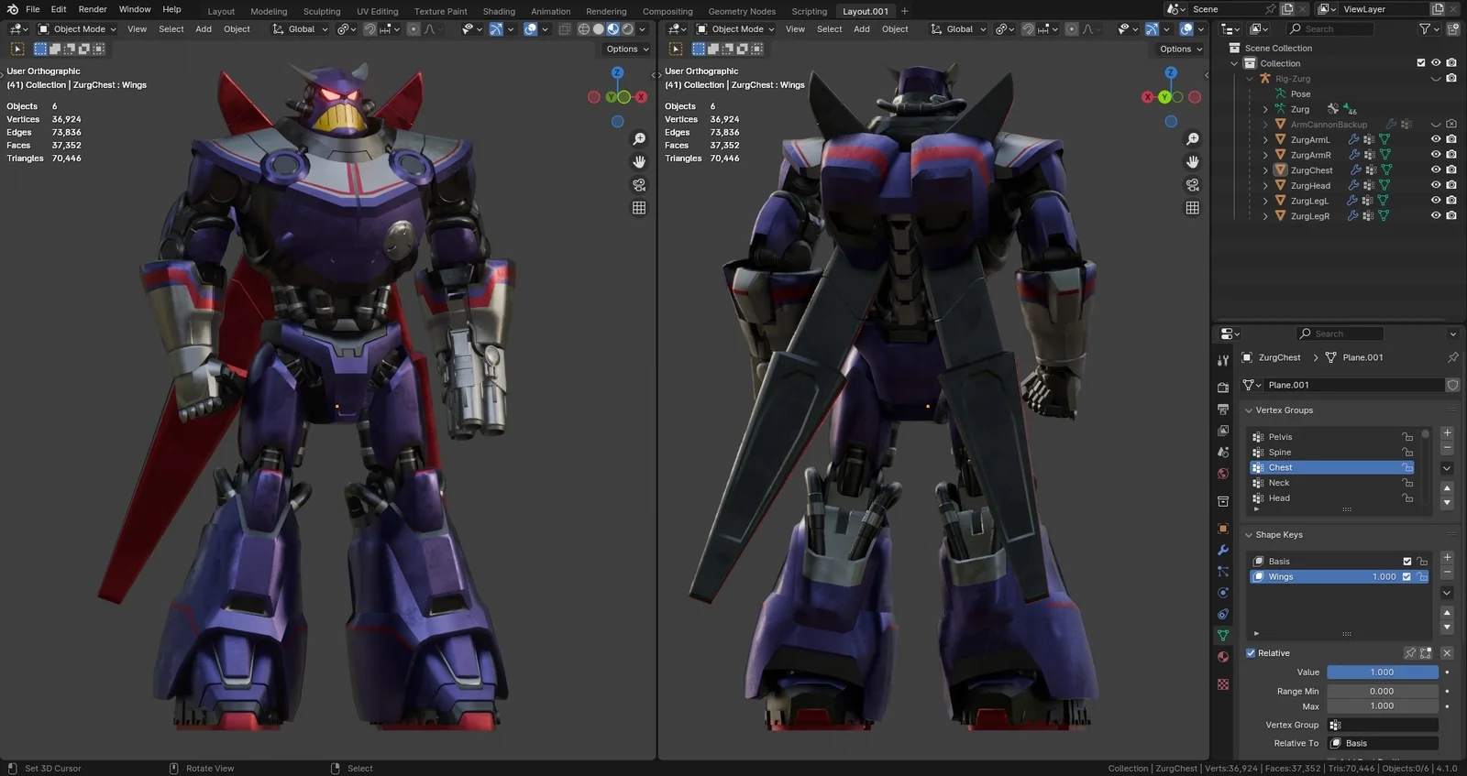Click Plane.001 in properties breadcrumb
The height and width of the screenshot is (776, 1467).
[1362, 357]
